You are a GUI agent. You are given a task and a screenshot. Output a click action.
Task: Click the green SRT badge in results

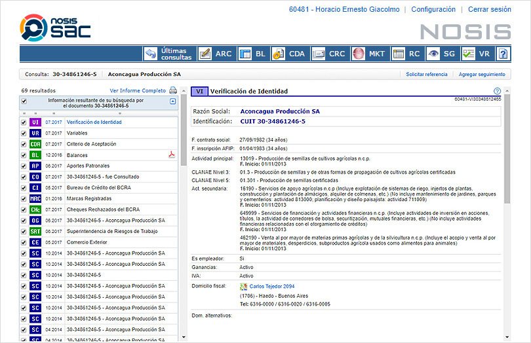pos(35,231)
